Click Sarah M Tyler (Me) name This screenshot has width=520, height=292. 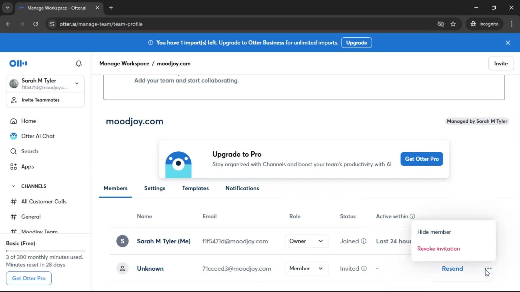point(164,241)
